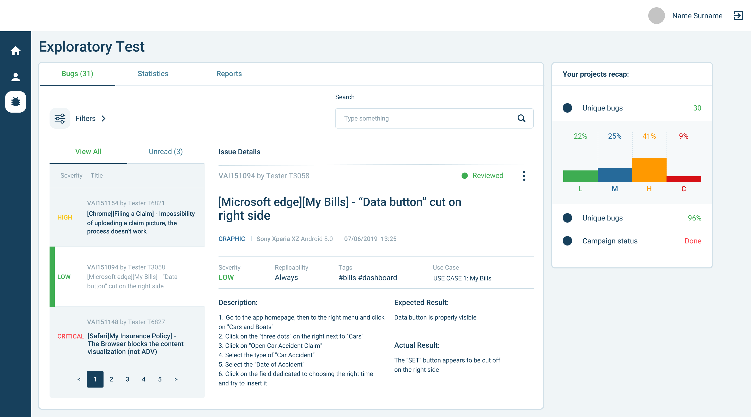
Task: Go to previous page arrow in pagination
Action: point(79,379)
